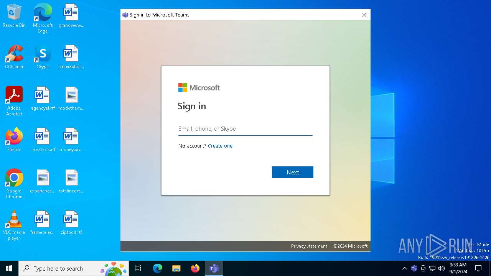Open the network status tray icon
This screenshot has height=276, width=491.
pos(432,268)
